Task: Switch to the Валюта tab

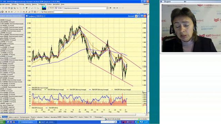Action: click(33, 117)
